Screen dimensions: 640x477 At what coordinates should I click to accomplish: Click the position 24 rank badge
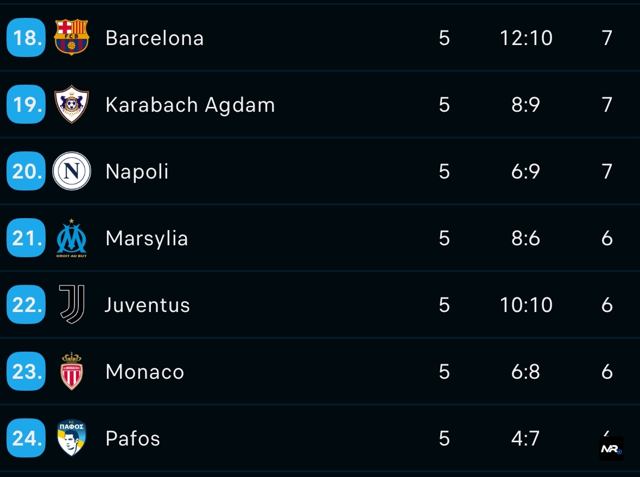[26, 438]
